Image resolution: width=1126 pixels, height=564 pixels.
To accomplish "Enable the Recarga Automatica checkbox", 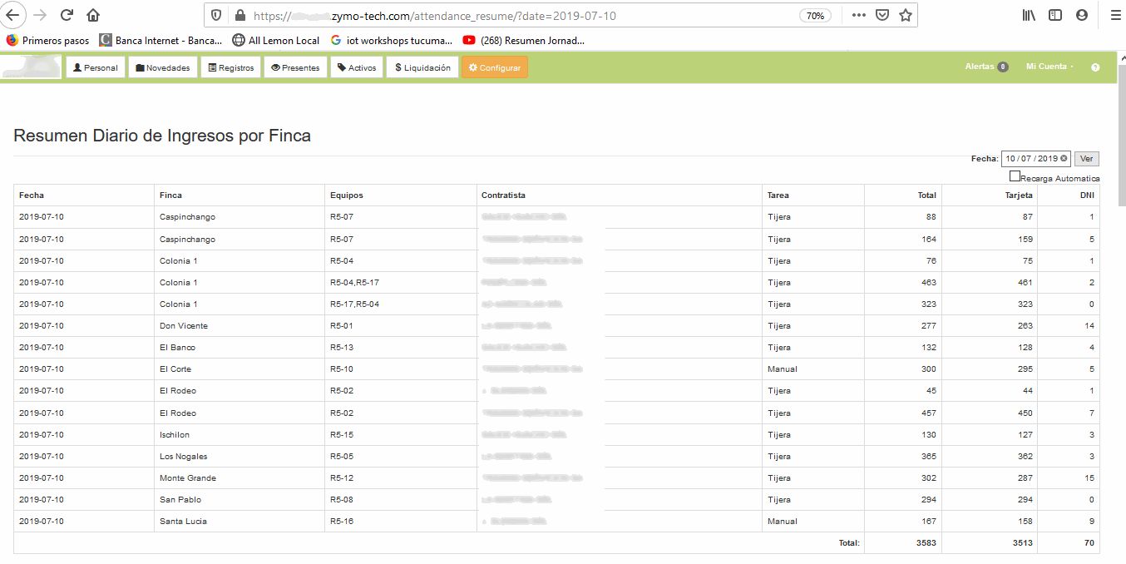I will [1015, 176].
